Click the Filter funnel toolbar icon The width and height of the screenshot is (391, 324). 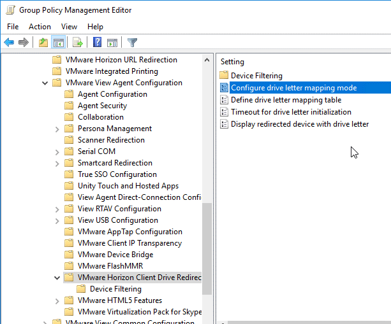click(x=132, y=42)
